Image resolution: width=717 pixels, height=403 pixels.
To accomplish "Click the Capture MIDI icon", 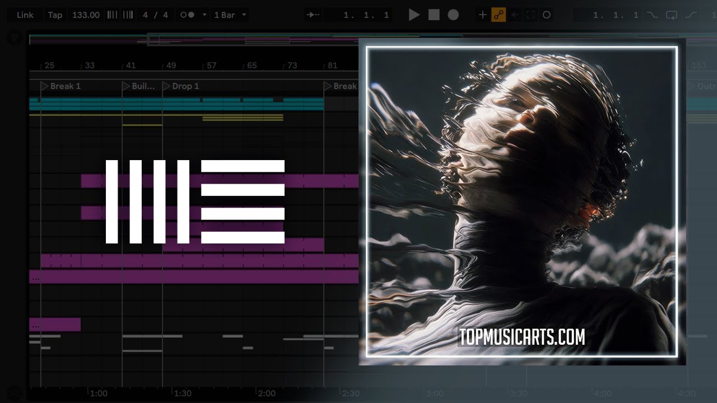I will pyautogui.click(x=530, y=15).
